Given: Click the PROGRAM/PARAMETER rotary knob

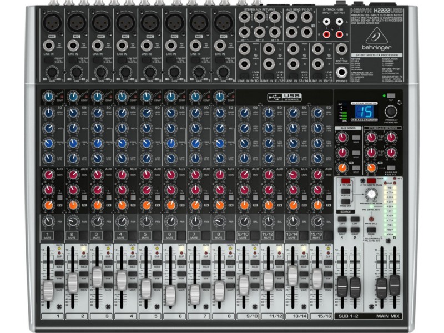Looking at the screenshot, I should (x=391, y=112).
